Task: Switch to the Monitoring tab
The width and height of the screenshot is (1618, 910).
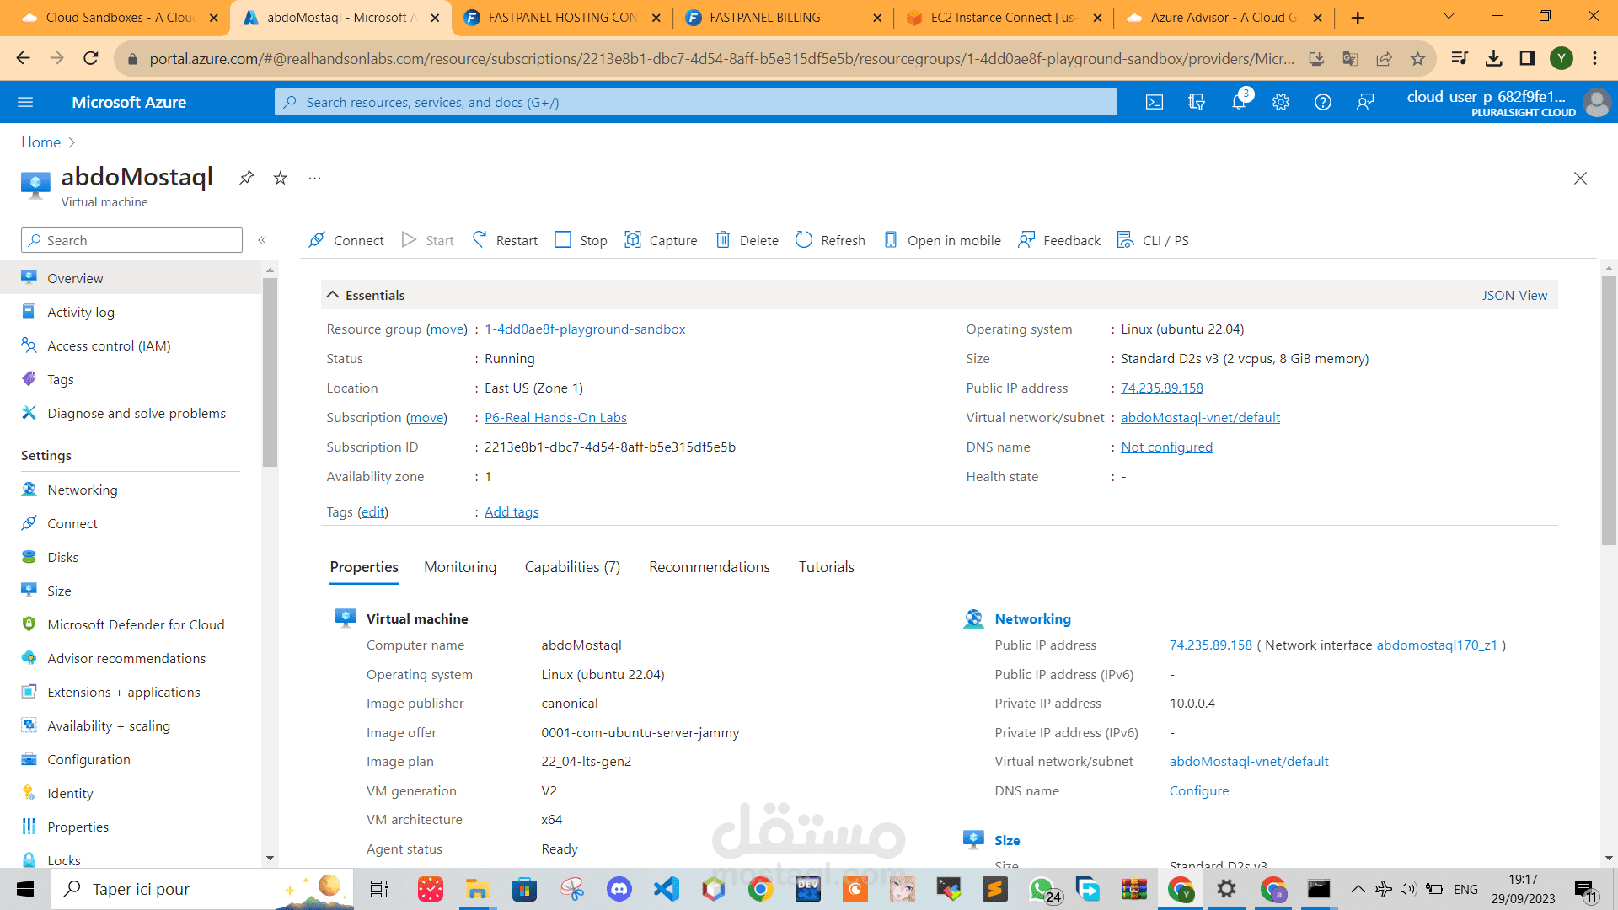Action: [x=460, y=567]
